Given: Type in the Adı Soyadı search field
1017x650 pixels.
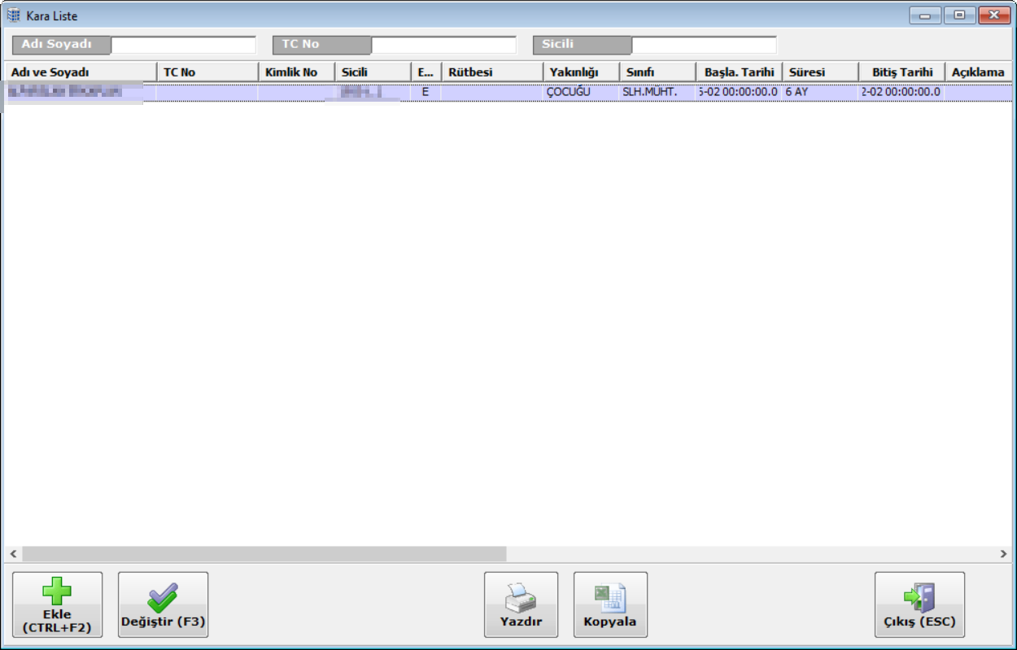Looking at the screenshot, I should point(183,45).
